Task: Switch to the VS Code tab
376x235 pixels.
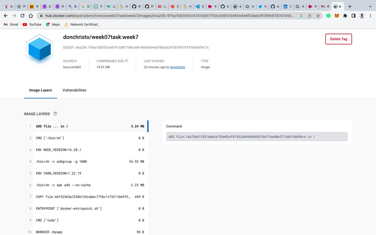Action: pos(200,6)
